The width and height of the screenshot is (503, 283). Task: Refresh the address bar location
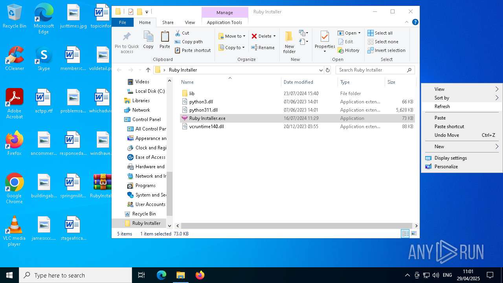(x=328, y=70)
